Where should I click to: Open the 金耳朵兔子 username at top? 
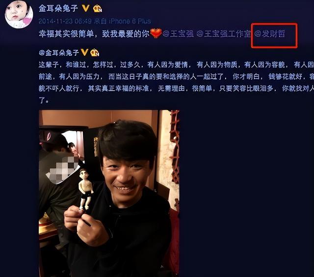coord(58,8)
